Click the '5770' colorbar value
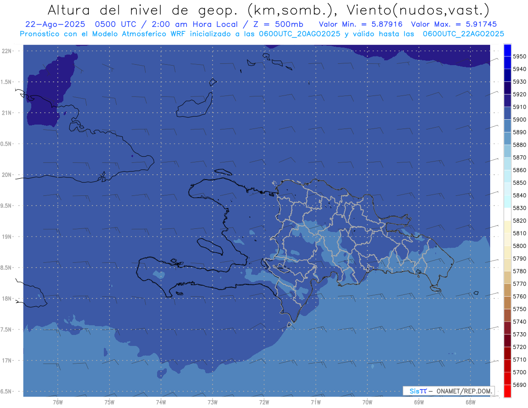The image size is (528, 408). [x=519, y=284]
